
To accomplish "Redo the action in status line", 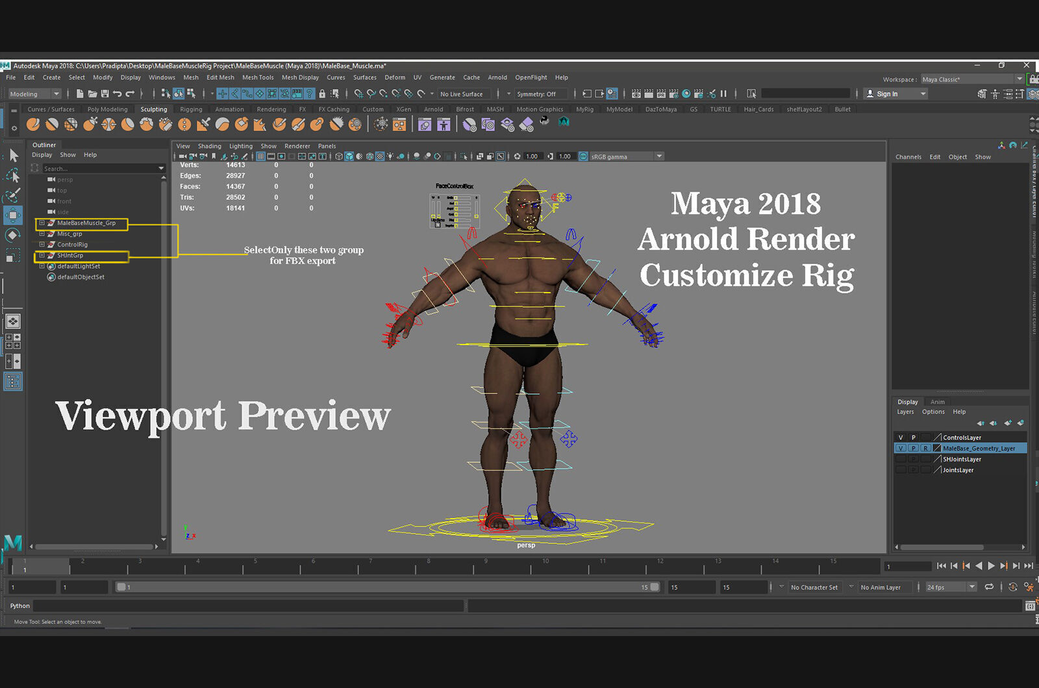I will point(131,94).
